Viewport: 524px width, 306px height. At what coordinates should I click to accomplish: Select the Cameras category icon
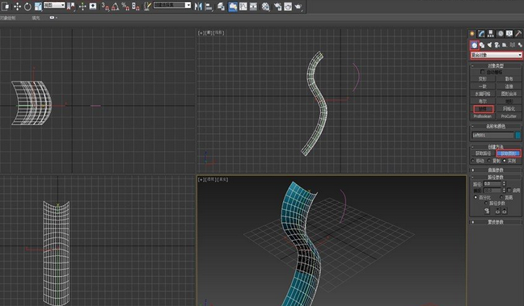point(497,45)
